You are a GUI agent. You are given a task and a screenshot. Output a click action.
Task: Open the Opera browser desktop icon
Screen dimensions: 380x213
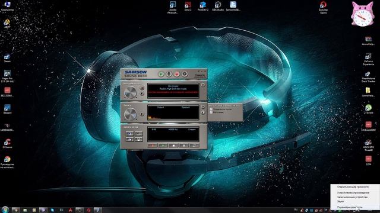tap(323, 7)
